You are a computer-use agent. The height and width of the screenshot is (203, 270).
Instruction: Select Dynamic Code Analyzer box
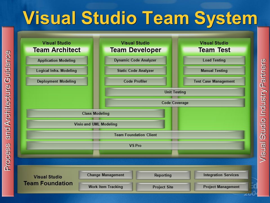click(135, 60)
